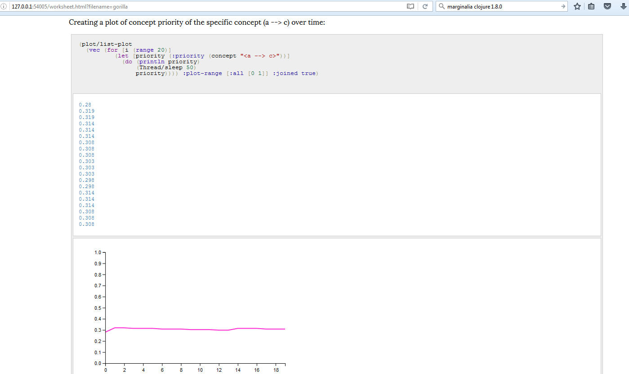The width and height of the screenshot is (629, 374).
Task: Click y-axis tick label 1.0
Action: click(98, 252)
